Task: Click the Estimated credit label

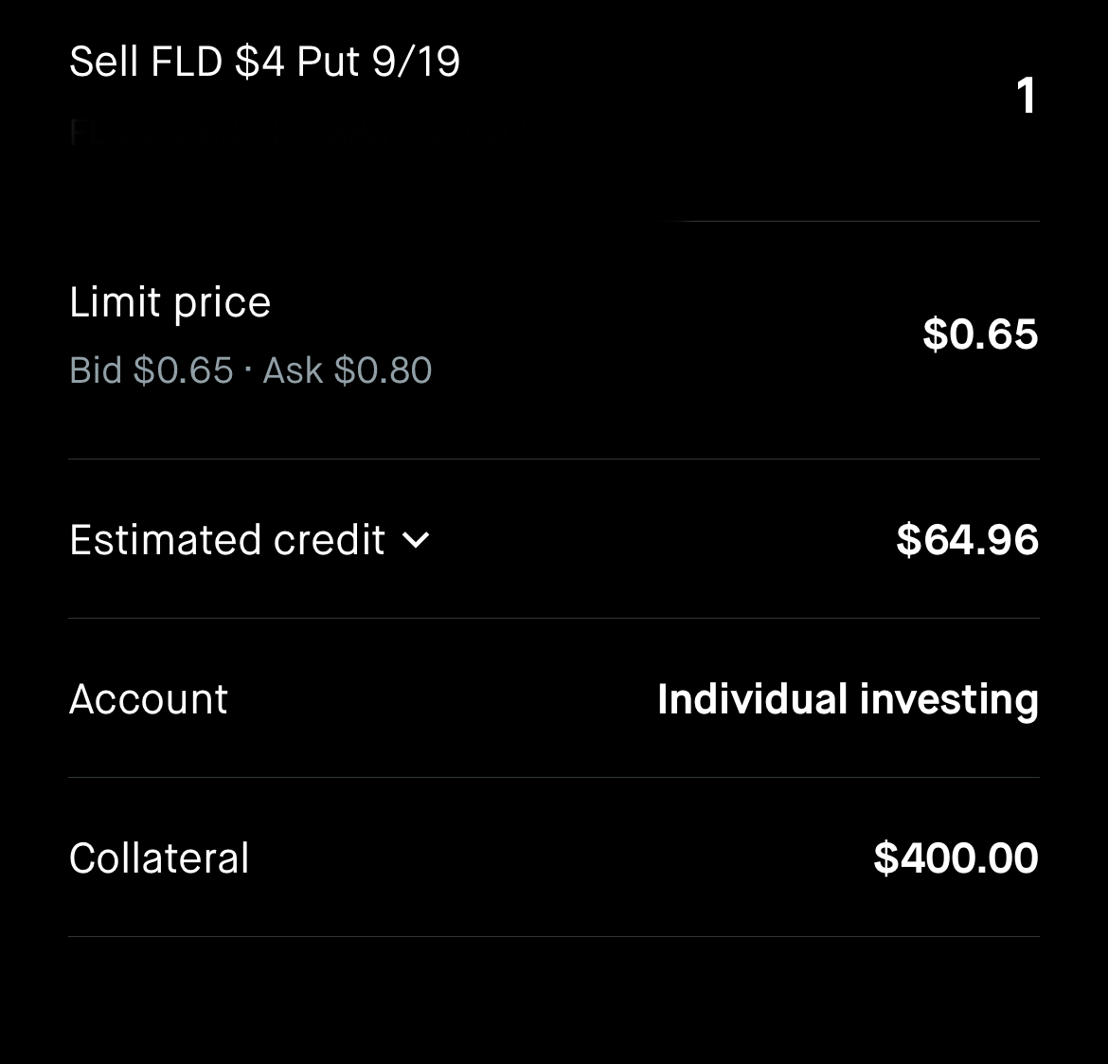Action: [227, 540]
